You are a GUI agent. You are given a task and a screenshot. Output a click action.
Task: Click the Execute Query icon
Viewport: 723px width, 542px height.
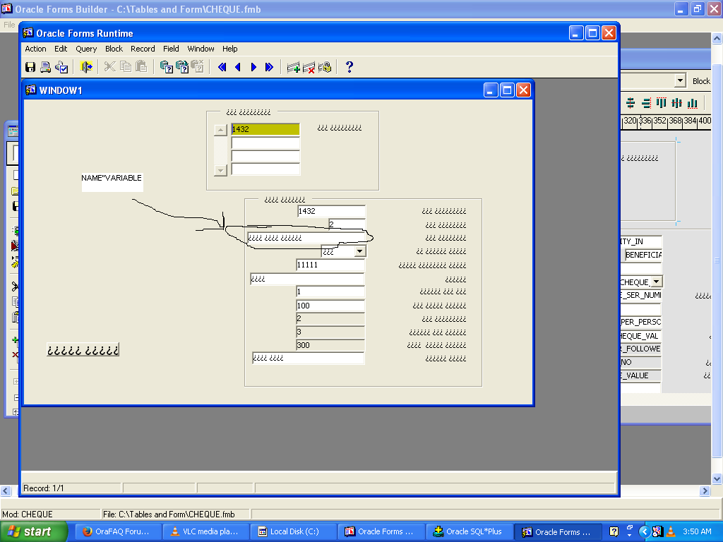coord(181,67)
